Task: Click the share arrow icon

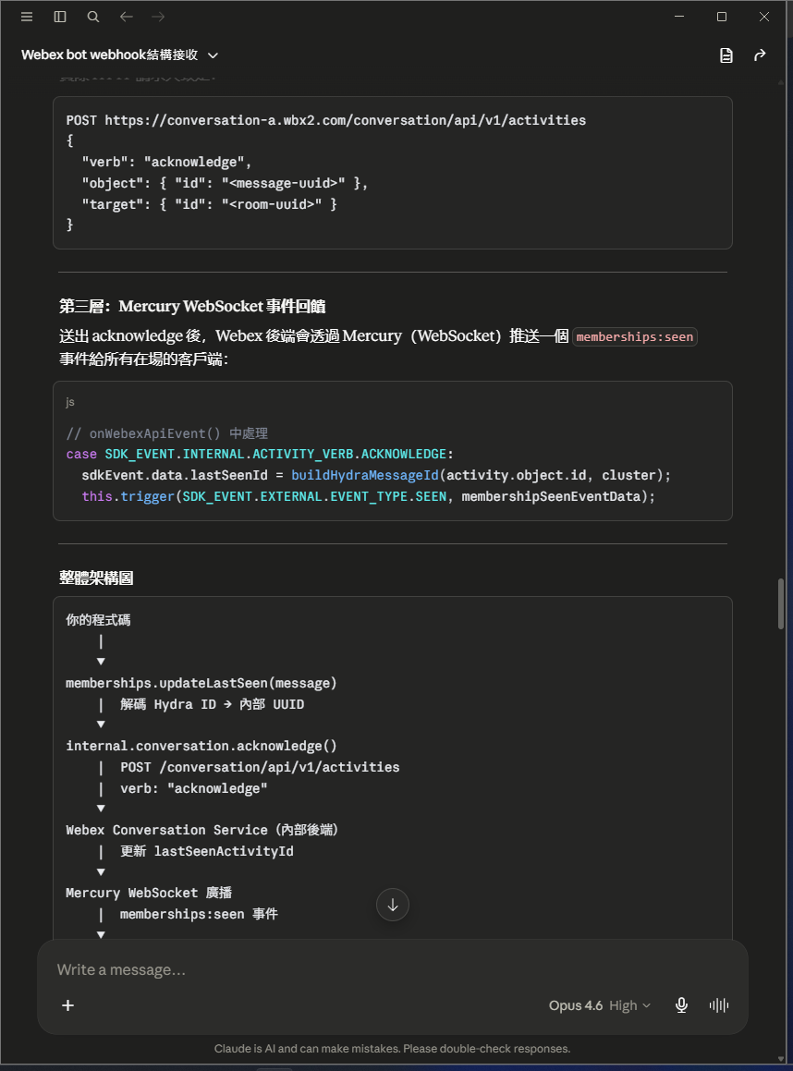Action: (760, 55)
